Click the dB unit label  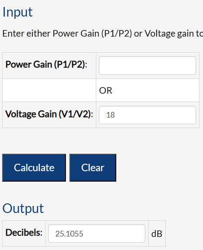157,234
